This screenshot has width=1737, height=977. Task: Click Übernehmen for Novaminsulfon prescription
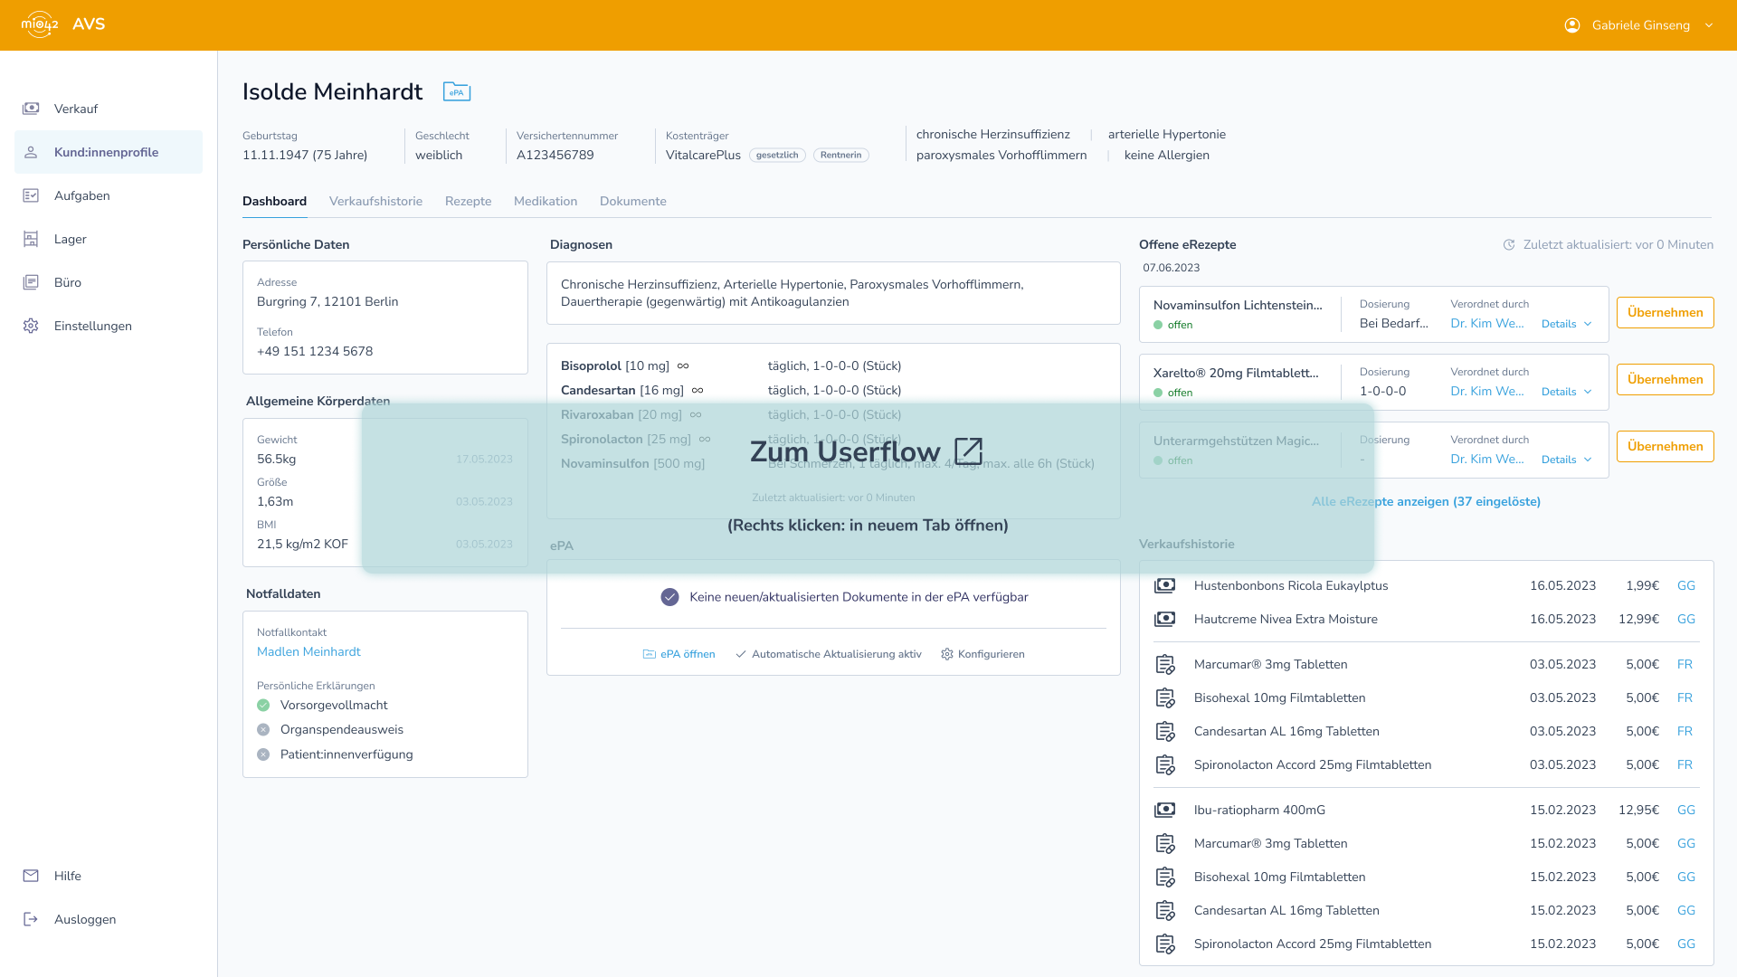[x=1665, y=312]
